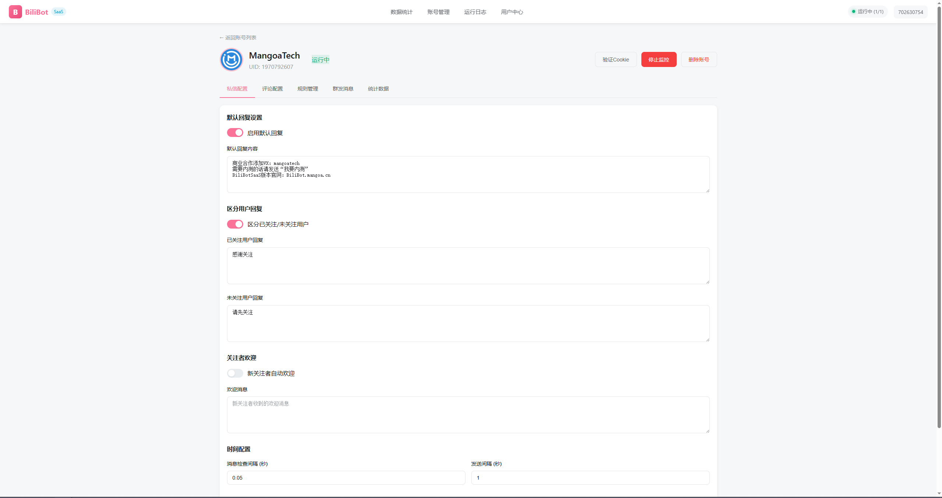
Task: Click the SaaS badge next to BiliBot
Action: point(58,11)
